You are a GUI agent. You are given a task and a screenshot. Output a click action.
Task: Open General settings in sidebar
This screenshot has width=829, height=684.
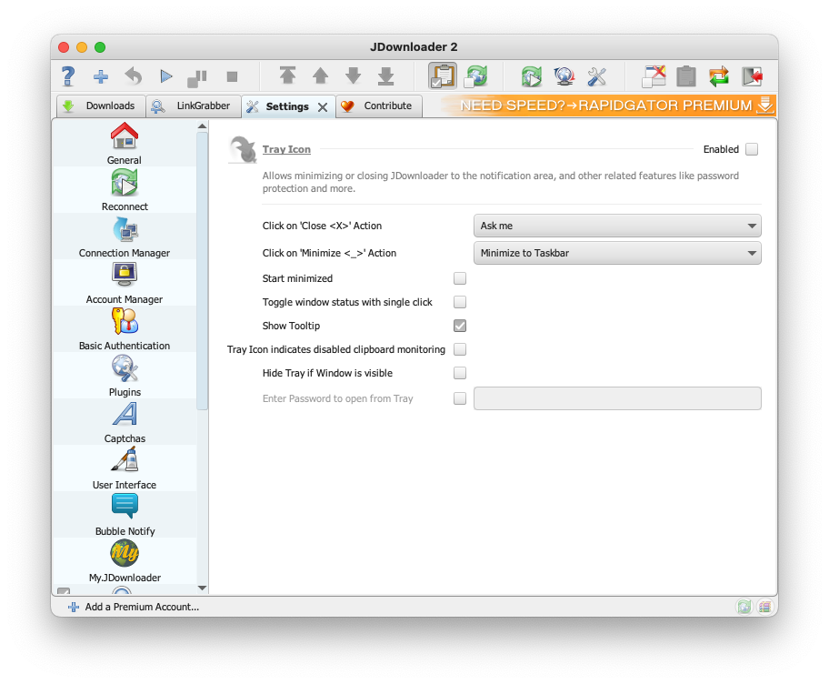pyautogui.click(x=125, y=144)
